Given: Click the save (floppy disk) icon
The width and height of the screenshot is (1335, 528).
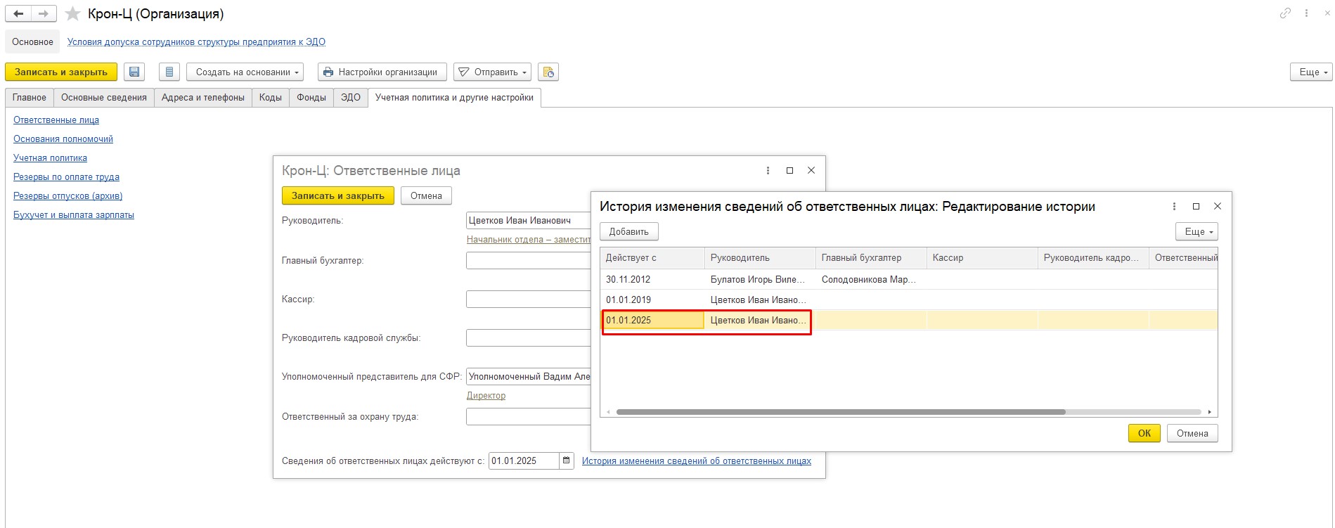Looking at the screenshot, I should click(134, 72).
